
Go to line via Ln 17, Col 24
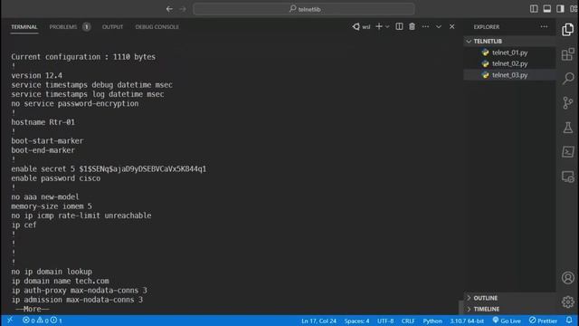(x=318, y=321)
